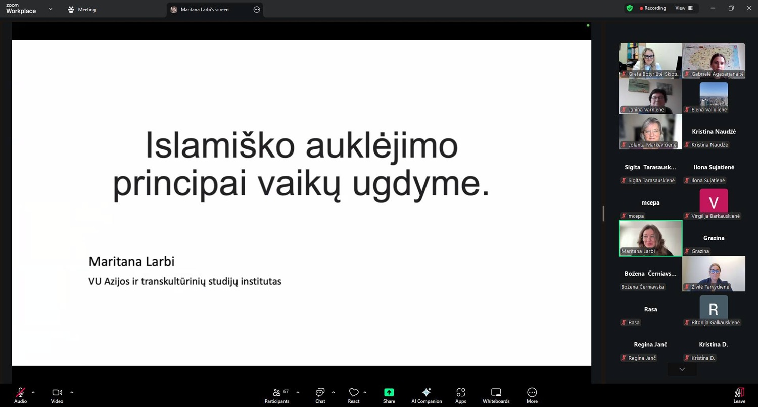Select Maritana Larbi's video thumbnail
758x407 pixels.
click(650, 238)
